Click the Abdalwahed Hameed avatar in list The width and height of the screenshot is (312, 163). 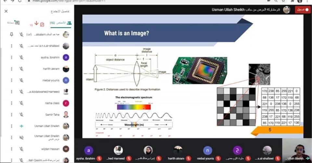click(66, 92)
